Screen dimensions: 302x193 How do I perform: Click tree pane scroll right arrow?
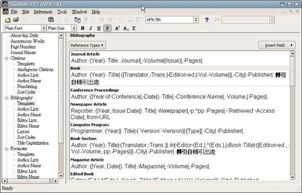(x=56, y=181)
